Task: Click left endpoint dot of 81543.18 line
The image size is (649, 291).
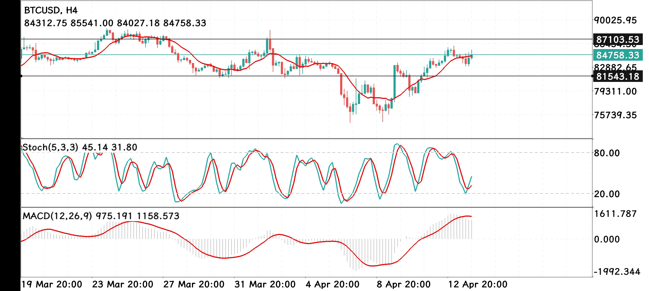Action: [x=21, y=76]
